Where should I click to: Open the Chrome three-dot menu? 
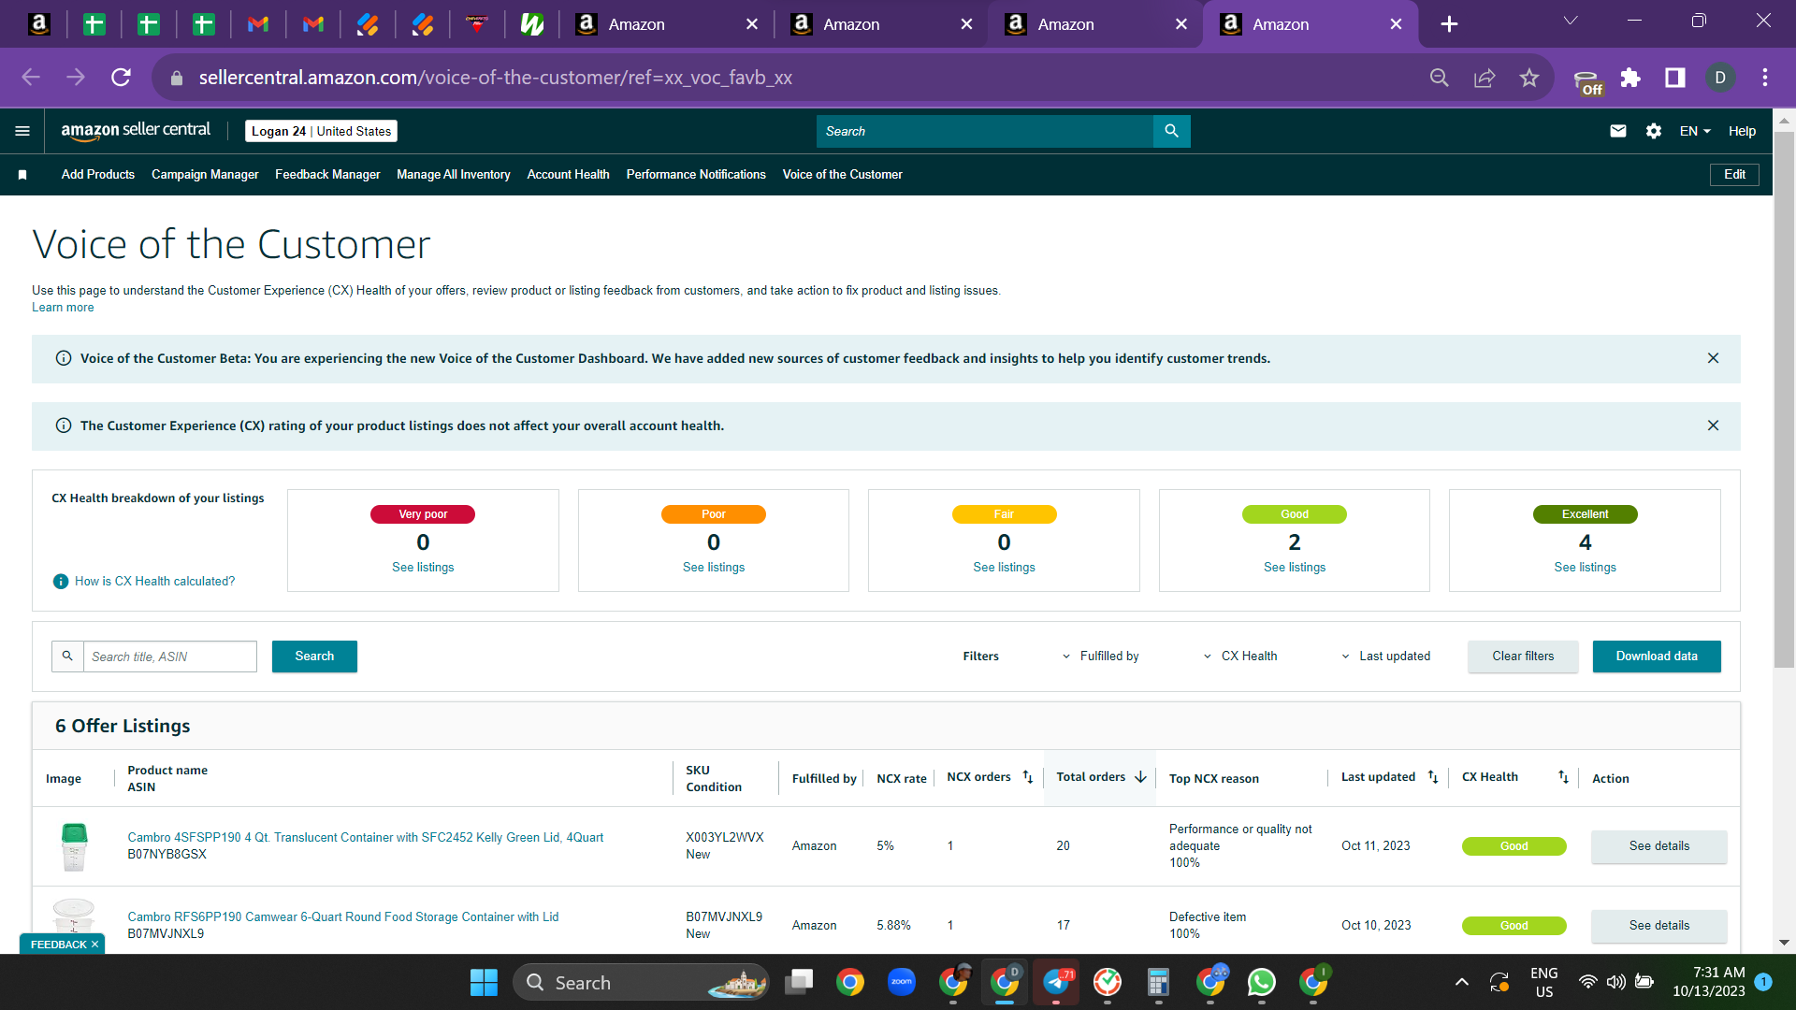point(1765,78)
